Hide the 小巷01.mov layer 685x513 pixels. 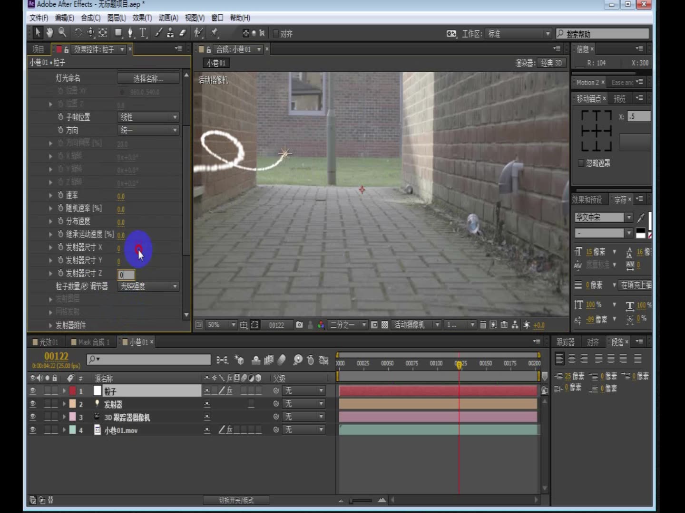point(32,430)
